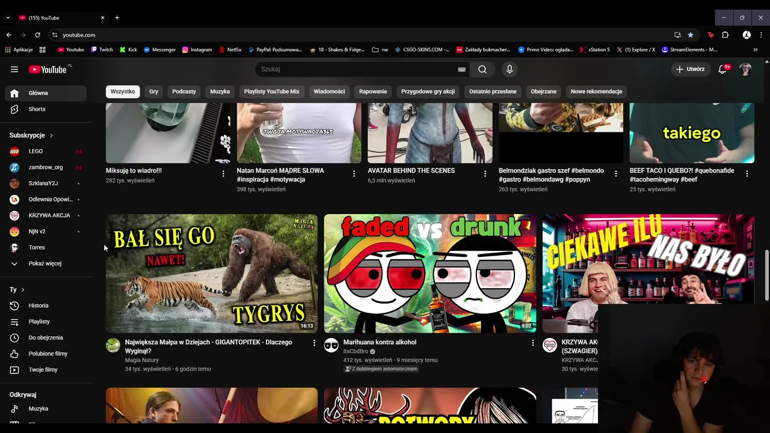Open ItsCbdBro channel name
Screen dimensions: 770x433
(x=356, y=351)
